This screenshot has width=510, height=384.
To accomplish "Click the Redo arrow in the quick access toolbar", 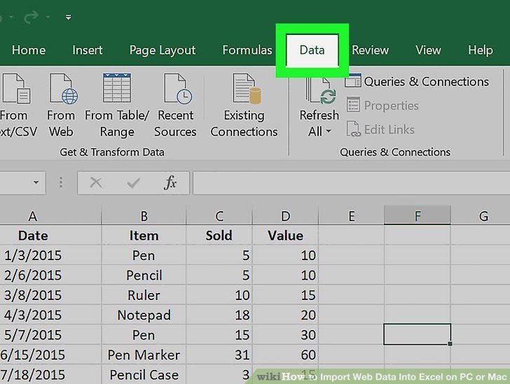I will tap(32, 17).
